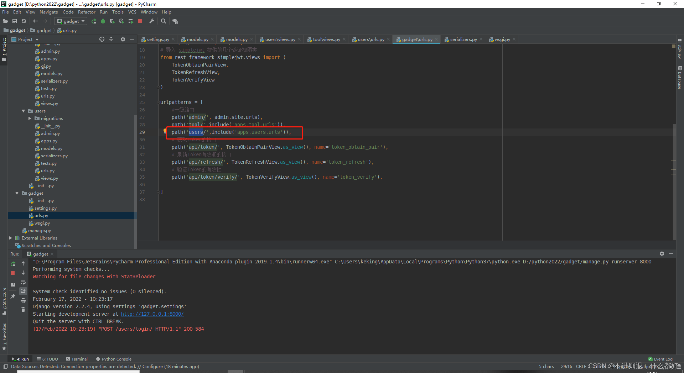Click locate-in-tree crosshair icon in Project panel
This screenshot has width=684, height=373.
[x=102, y=39]
